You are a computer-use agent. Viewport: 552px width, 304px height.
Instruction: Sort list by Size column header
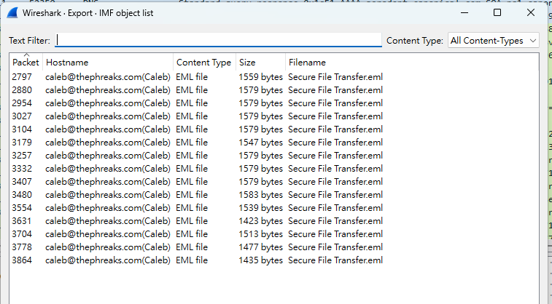coord(259,63)
